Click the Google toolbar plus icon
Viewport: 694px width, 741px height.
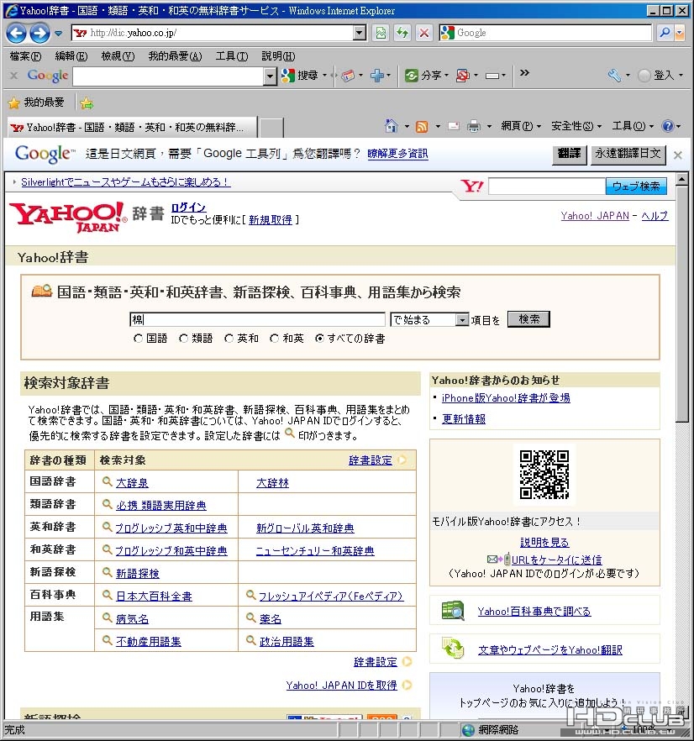point(376,75)
